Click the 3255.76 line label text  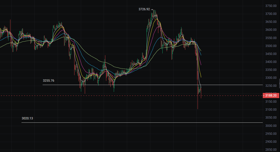[48, 81]
